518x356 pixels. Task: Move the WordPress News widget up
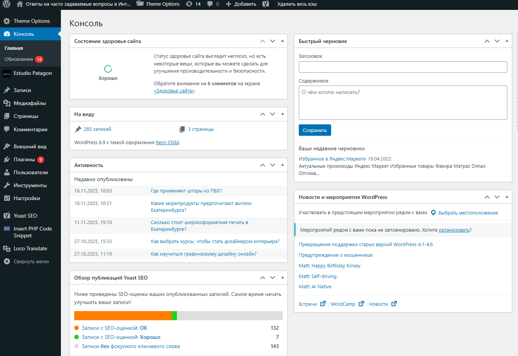pos(487,197)
